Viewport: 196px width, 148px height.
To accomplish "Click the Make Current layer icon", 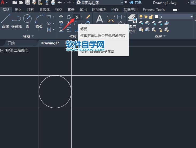I will [x=167, y=23].
